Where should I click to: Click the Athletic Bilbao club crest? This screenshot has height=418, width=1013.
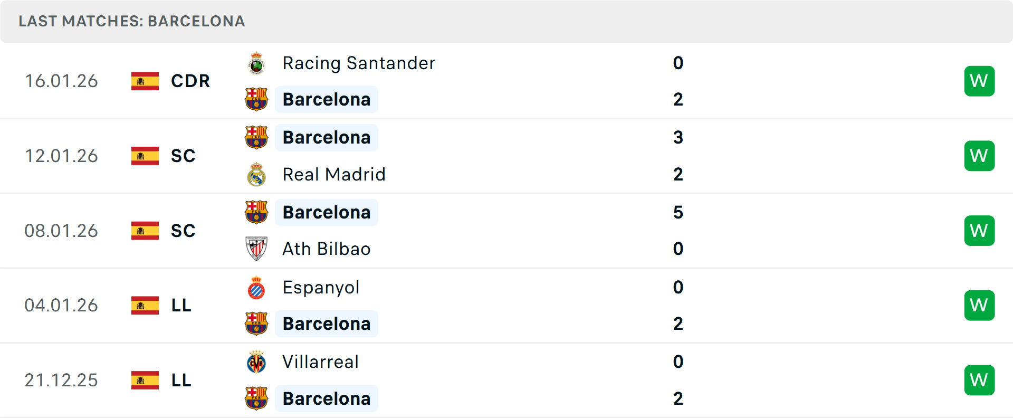256,249
